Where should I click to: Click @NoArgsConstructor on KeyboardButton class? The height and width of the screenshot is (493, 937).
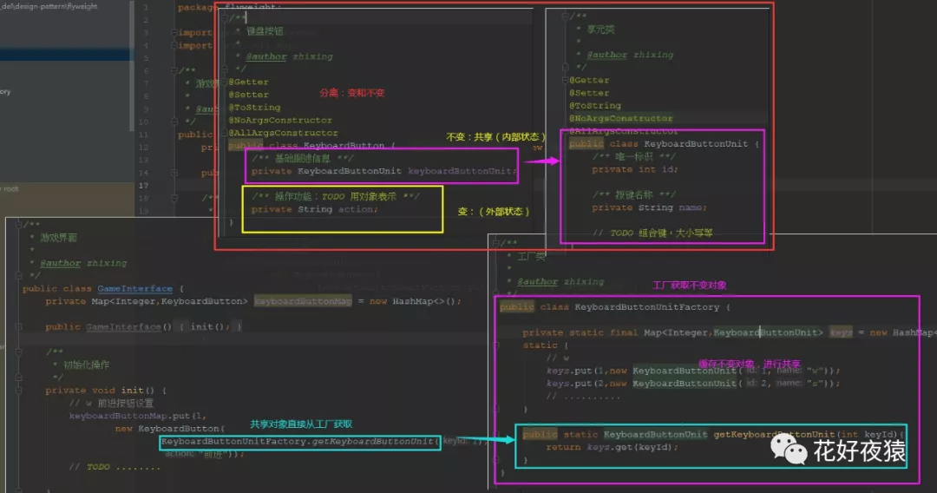tap(280, 120)
